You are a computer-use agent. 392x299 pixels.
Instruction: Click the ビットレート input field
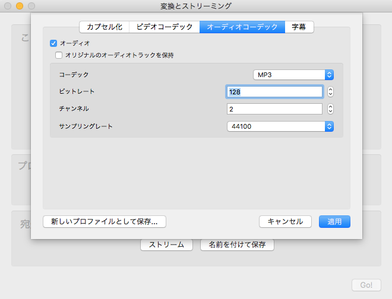274,92
